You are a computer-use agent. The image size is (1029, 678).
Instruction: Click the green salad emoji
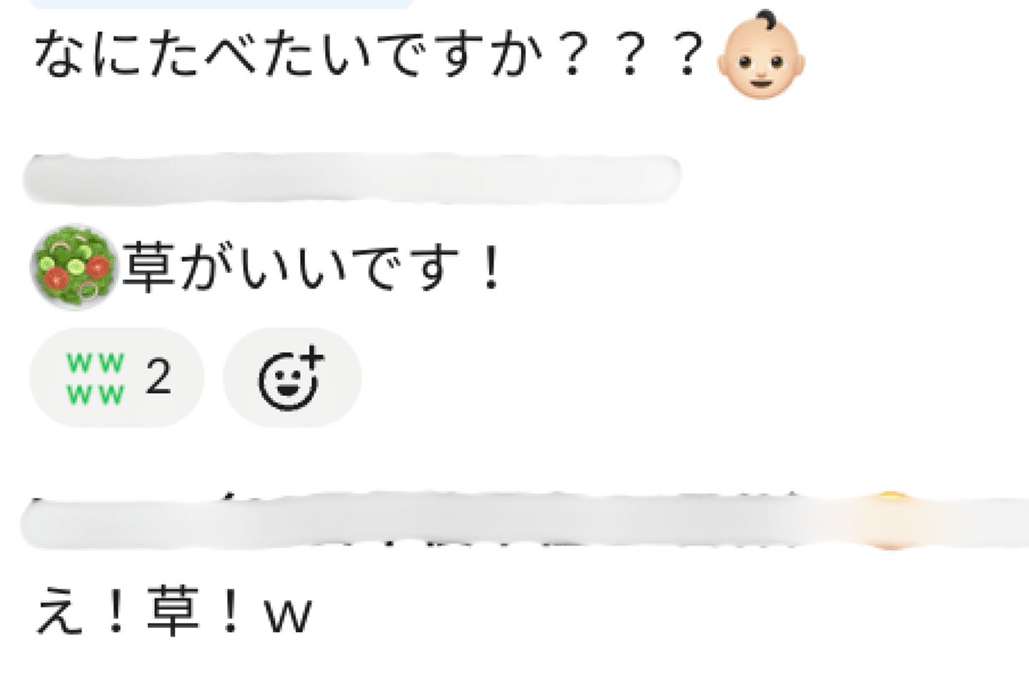click(74, 266)
